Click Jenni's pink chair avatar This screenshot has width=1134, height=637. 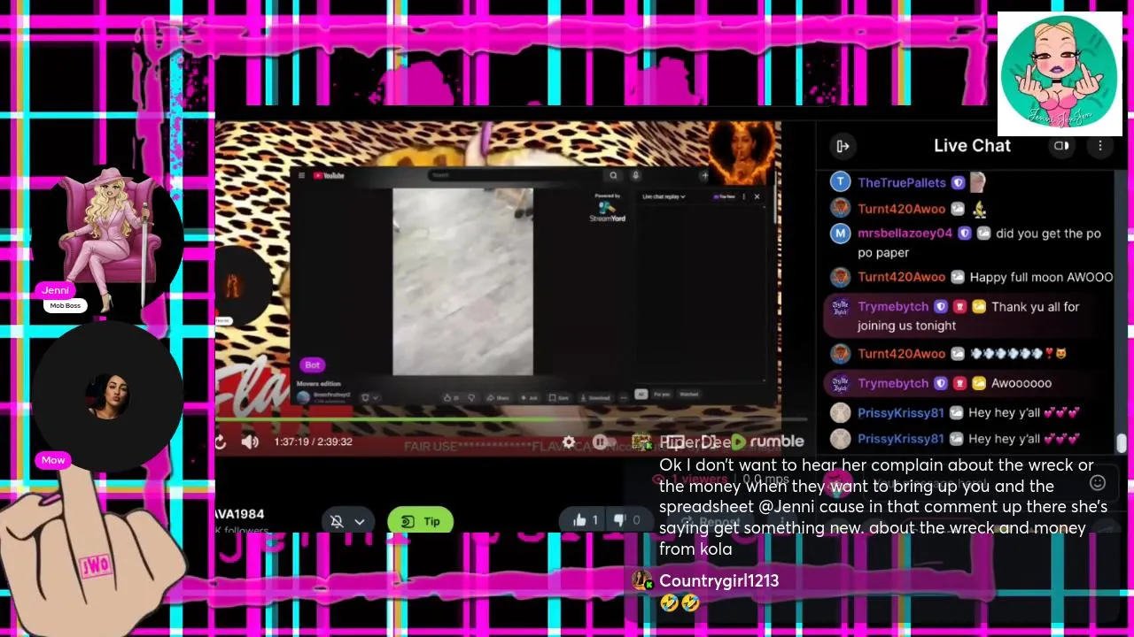107,241
